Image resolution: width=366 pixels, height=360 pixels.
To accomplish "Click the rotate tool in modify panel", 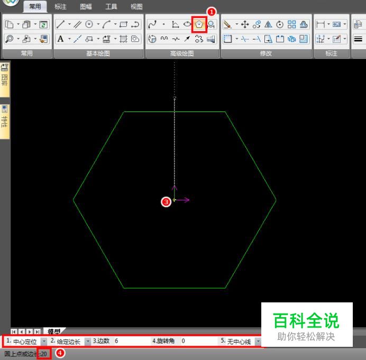I will 279,24.
